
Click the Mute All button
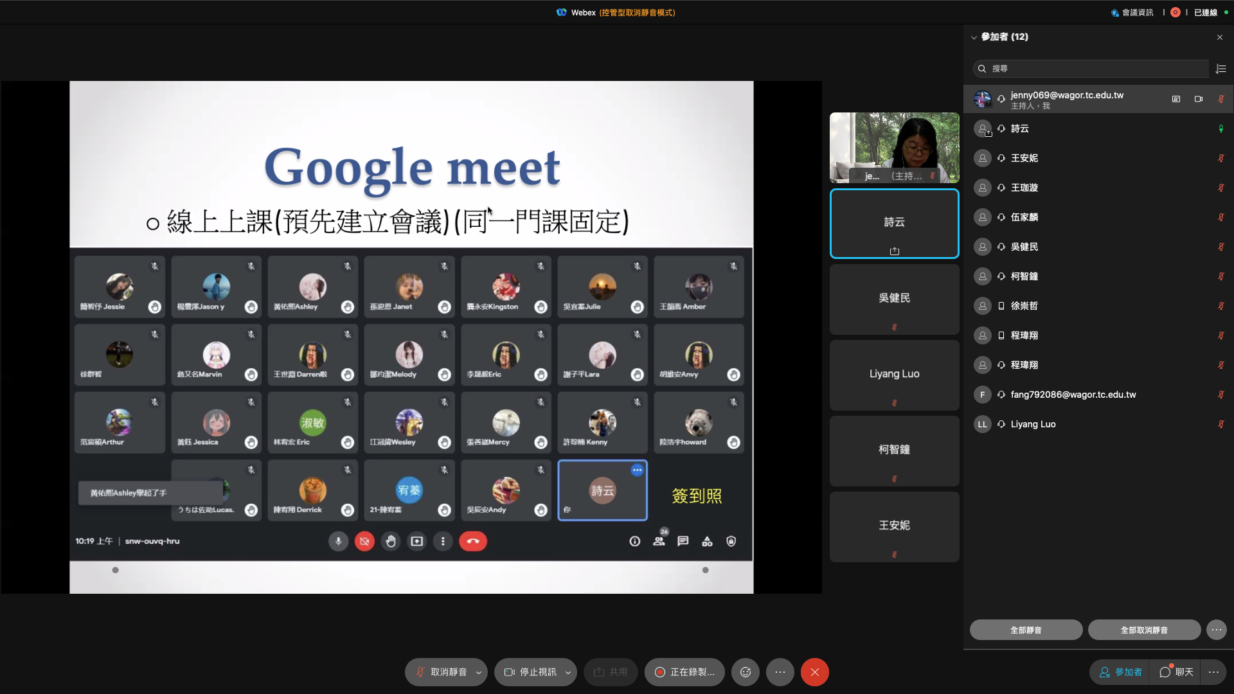pyautogui.click(x=1026, y=630)
